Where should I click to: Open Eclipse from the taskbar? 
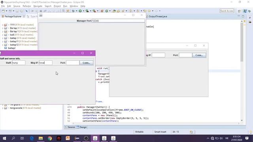pos(77,138)
